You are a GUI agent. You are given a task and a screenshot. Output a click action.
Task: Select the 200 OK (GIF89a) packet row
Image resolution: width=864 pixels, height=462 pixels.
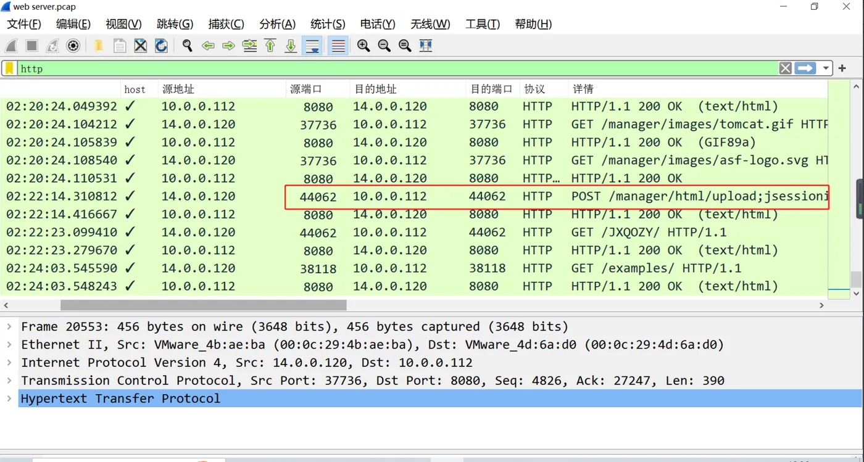[x=414, y=142]
